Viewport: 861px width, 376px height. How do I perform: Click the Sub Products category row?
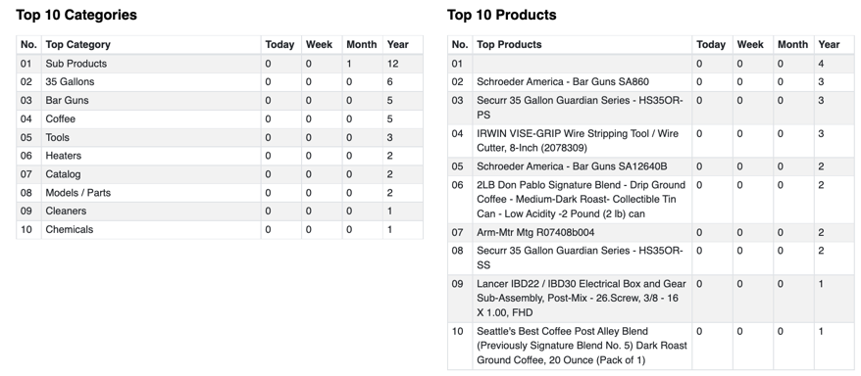[220, 64]
